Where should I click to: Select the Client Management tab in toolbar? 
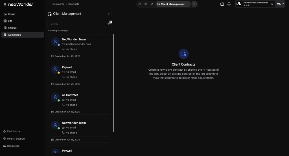click(173, 4)
